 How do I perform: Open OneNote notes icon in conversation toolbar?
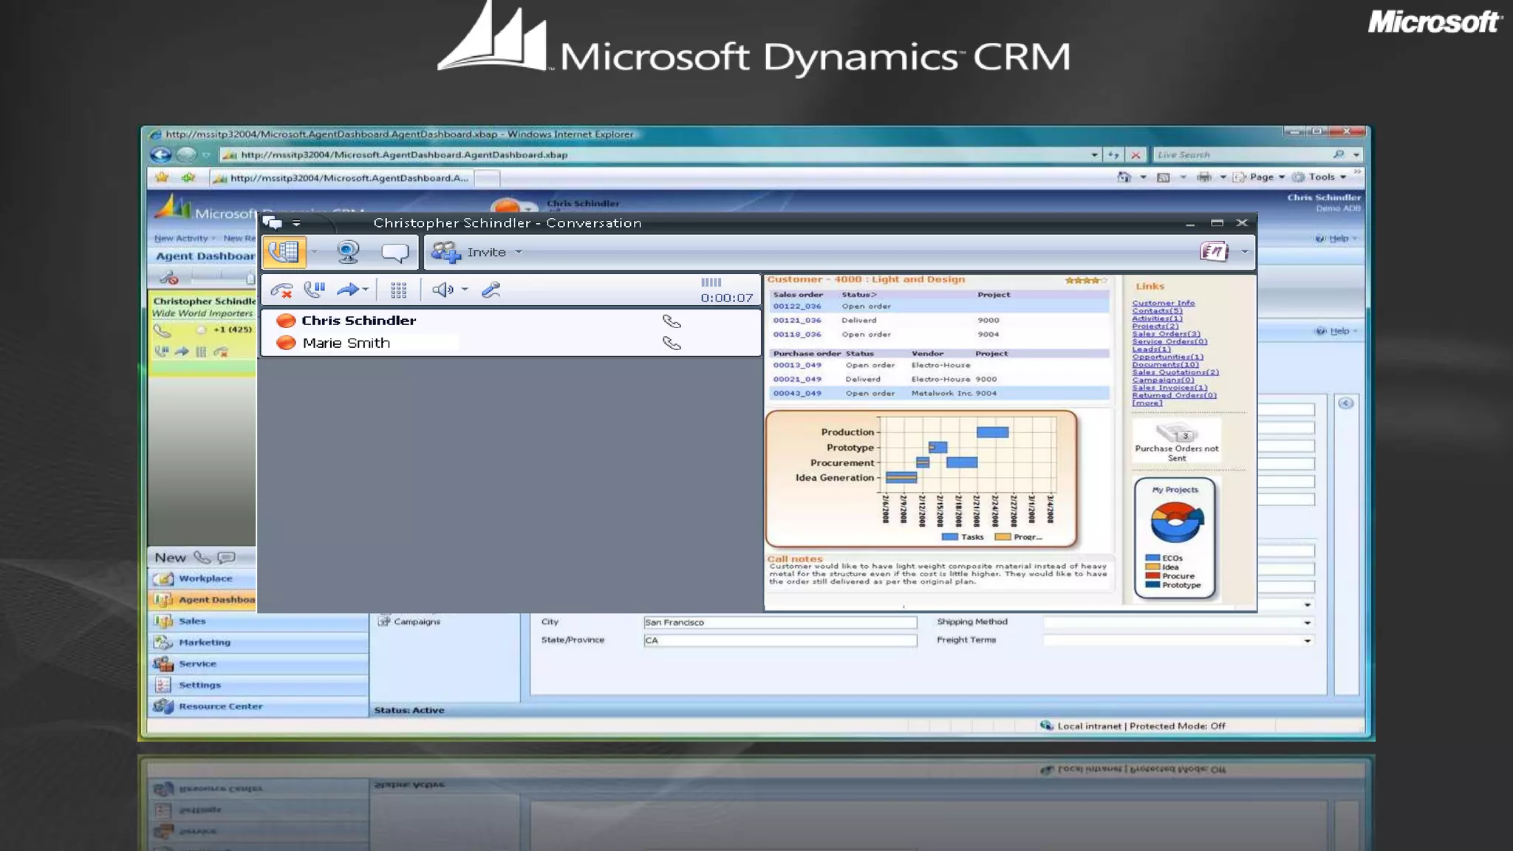click(1214, 252)
